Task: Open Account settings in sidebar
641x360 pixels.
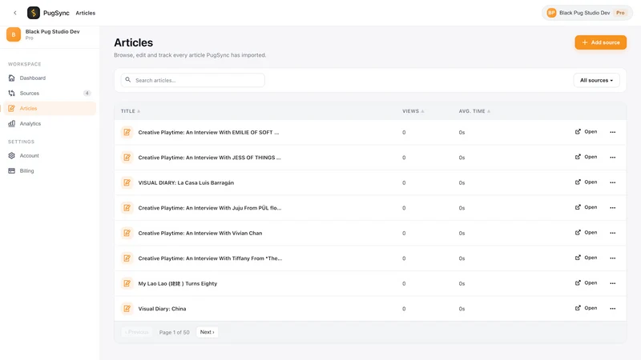Action: 50,155
